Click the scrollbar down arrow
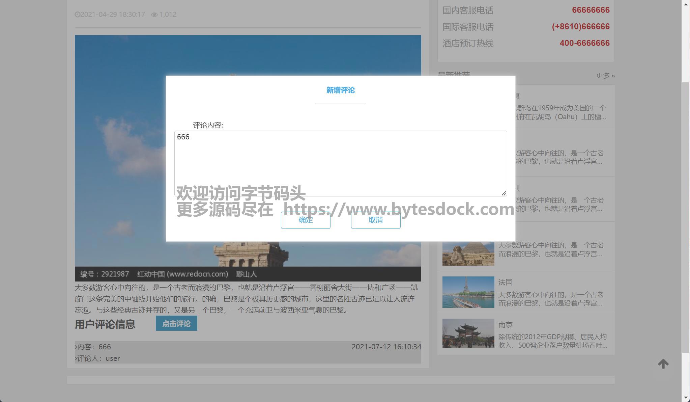The width and height of the screenshot is (690, 402). [x=686, y=398]
